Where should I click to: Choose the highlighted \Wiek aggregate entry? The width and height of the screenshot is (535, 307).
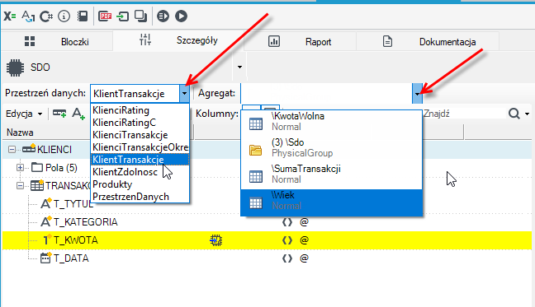(332, 202)
